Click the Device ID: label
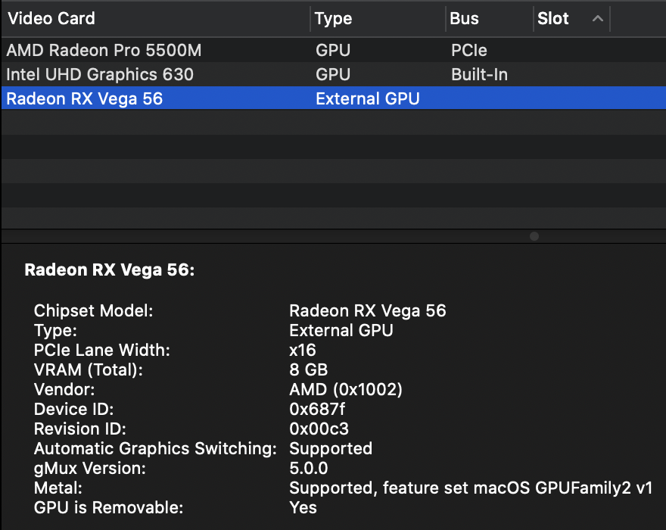Screen dimensions: 666x530 (x=74, y=409)
